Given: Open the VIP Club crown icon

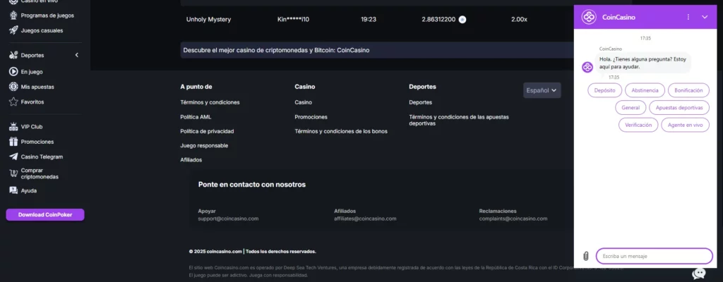Looking at the screenshot, I should [x=13, y=127].
